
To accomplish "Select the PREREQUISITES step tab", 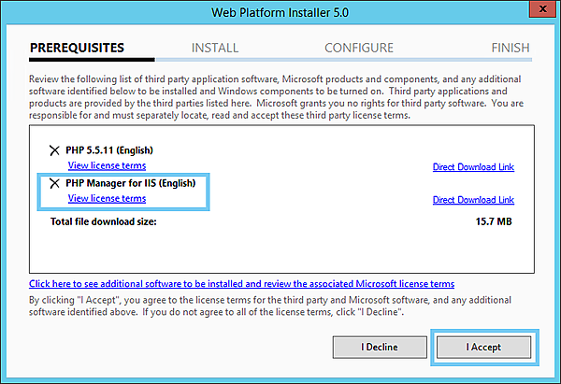I will [x=77, y=48].
